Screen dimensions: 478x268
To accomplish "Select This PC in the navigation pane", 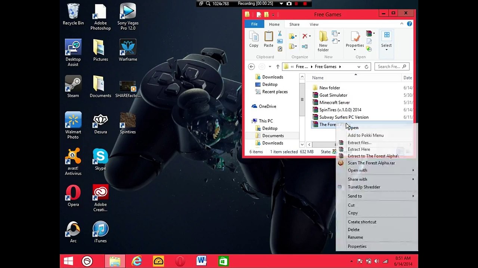I will click(262, 121).
